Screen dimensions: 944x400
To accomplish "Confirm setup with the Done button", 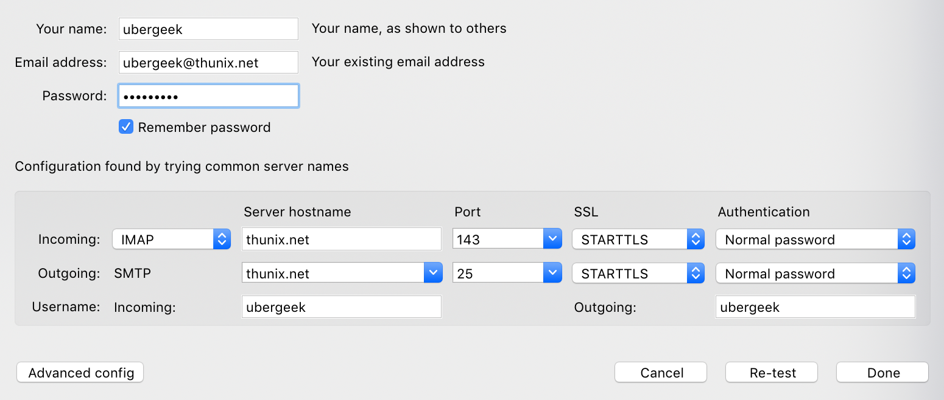I will [882, 373].
